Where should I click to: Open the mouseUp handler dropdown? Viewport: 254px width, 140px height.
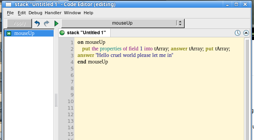click(123, 23)
